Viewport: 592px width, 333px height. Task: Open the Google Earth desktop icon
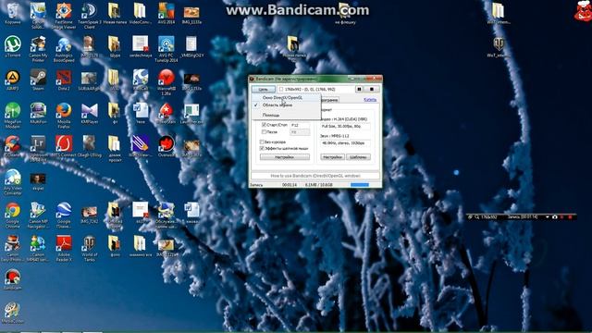coord(64,216)
